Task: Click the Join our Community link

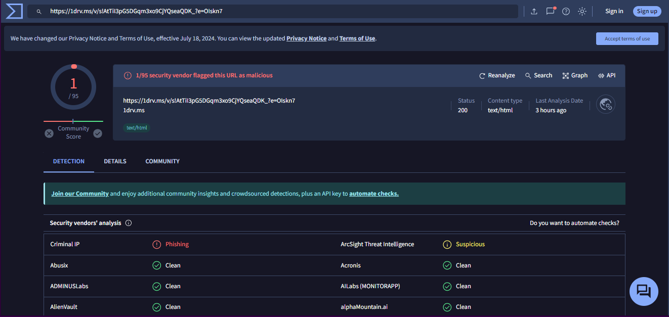Action: (x=80, y=194)
